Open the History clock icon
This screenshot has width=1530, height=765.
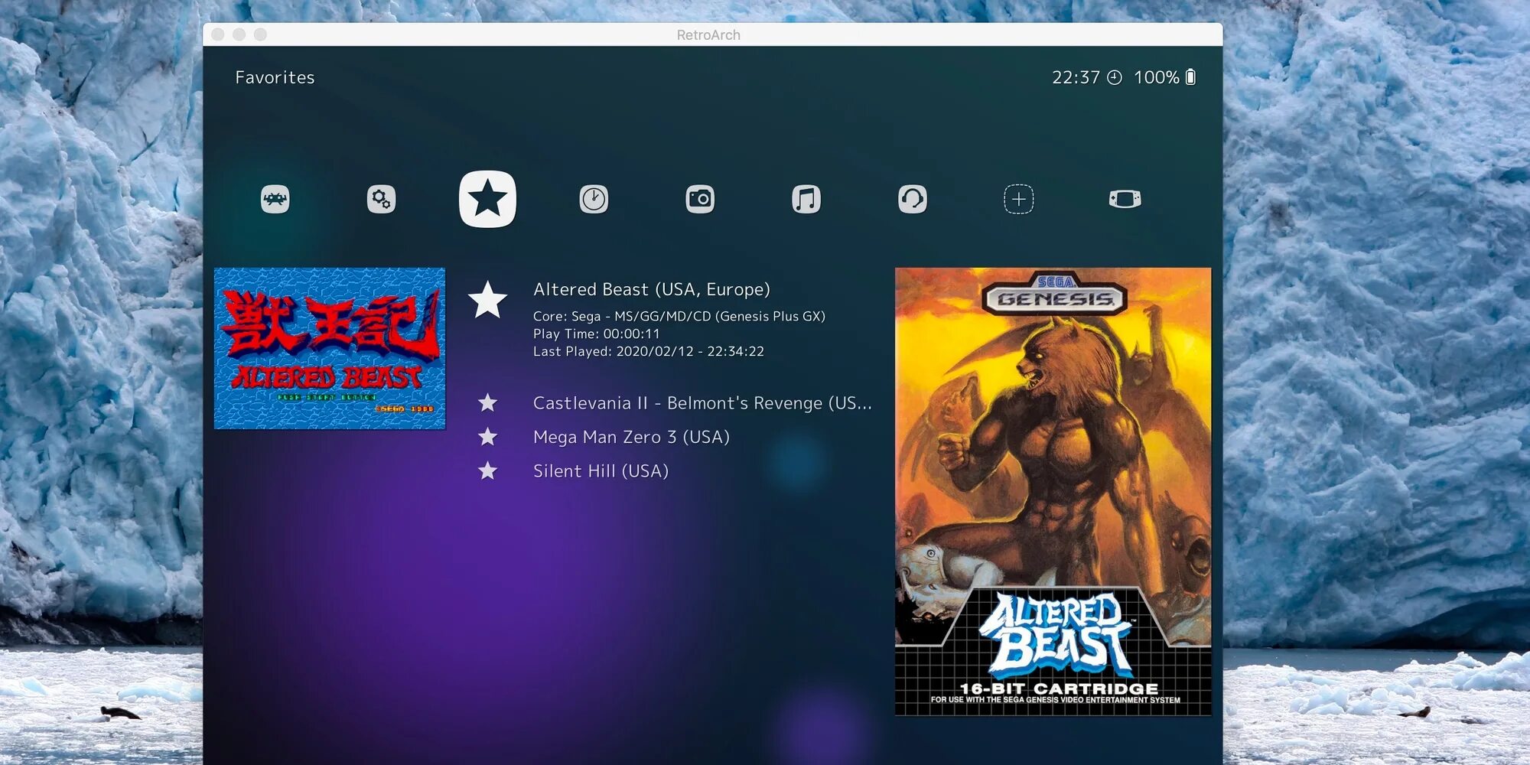click(594, 199)
